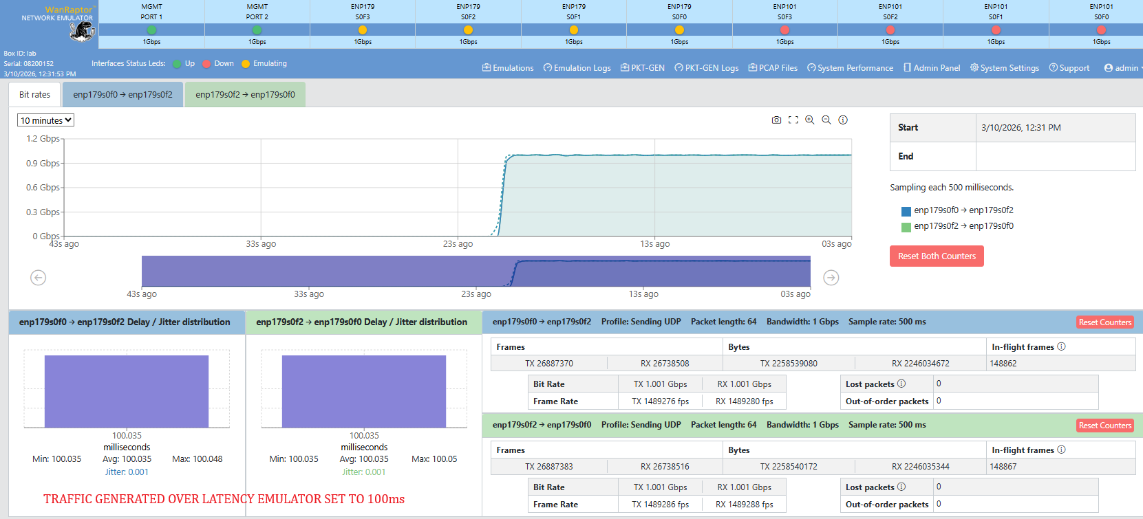Click the left arrow to scroll timeline back
This screenshot has width=1143, height=519.
[x=39, y=278]
